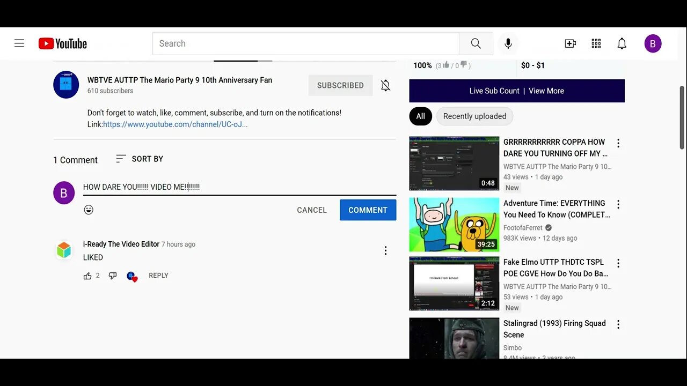Open options menu for i-Ready comment
687x386 pixels.
click(385, 250)
